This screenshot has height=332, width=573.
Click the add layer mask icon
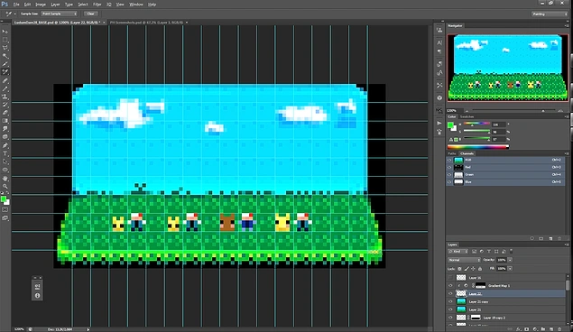tap(527, 329)
